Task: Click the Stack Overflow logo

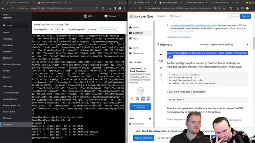Action: click(141, 16)
